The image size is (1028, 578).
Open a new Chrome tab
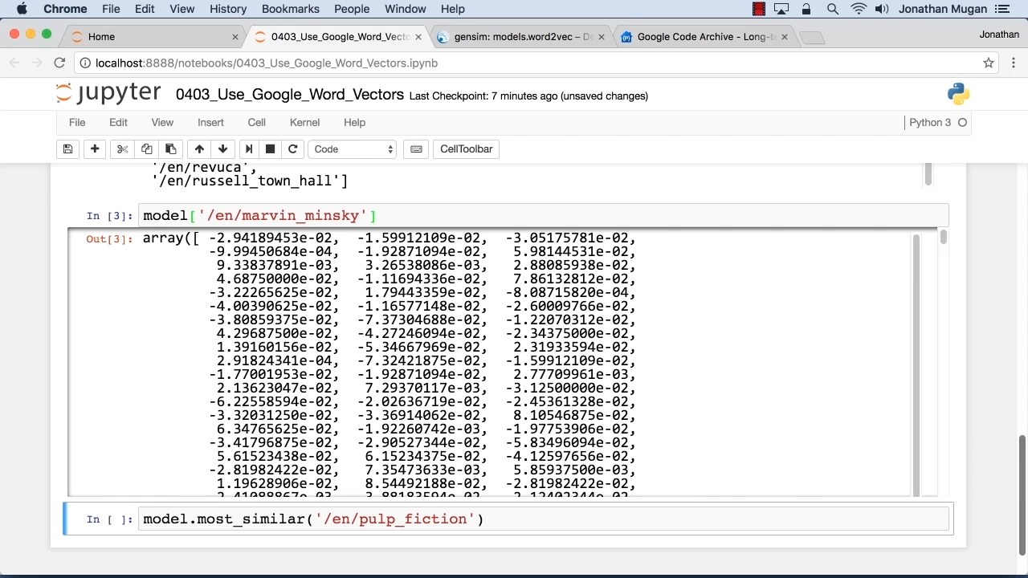coord(812,37)
